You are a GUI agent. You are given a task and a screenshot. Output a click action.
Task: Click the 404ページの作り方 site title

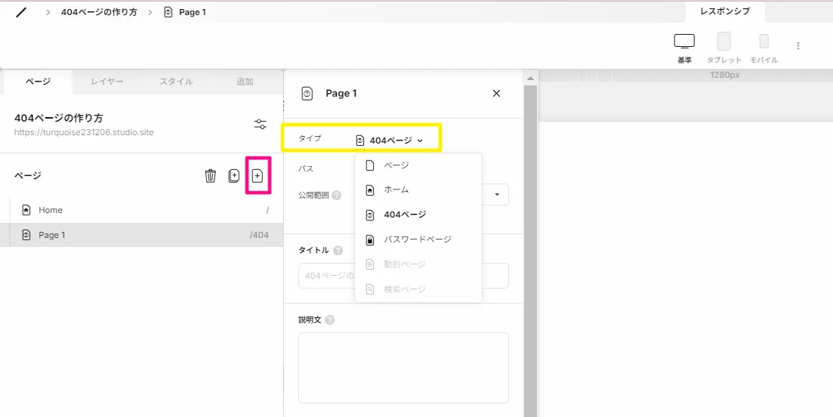coord(59,119)
